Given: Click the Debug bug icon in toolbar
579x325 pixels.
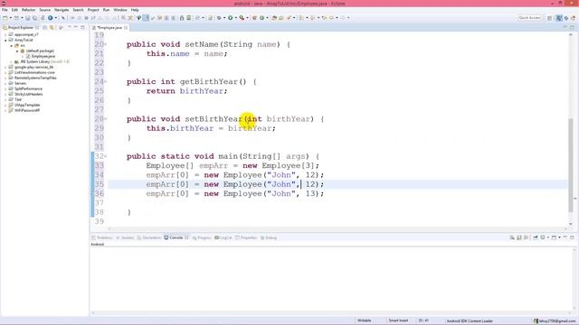Looking at the screenshot, I should click(219, 18).
